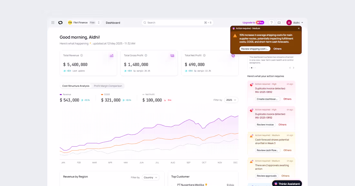Click PT Nusantara Medika customer row
Viewport: 355px width, 186px height.
click(x=203, y=185)
